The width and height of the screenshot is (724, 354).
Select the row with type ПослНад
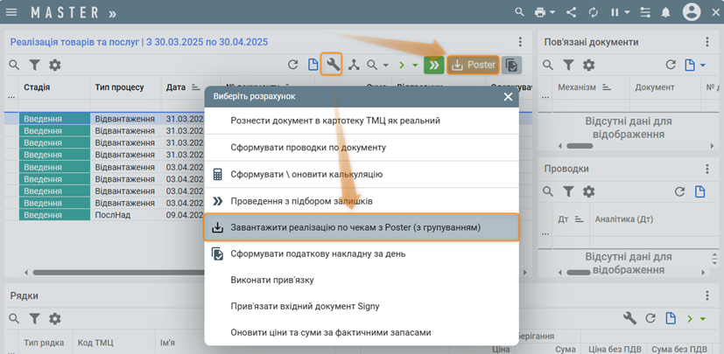[113, 215]
